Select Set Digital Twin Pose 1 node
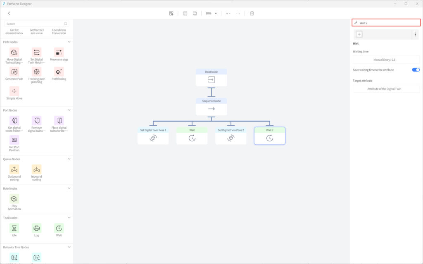This screenshot has height=264, width=423. tap(153, 136)
